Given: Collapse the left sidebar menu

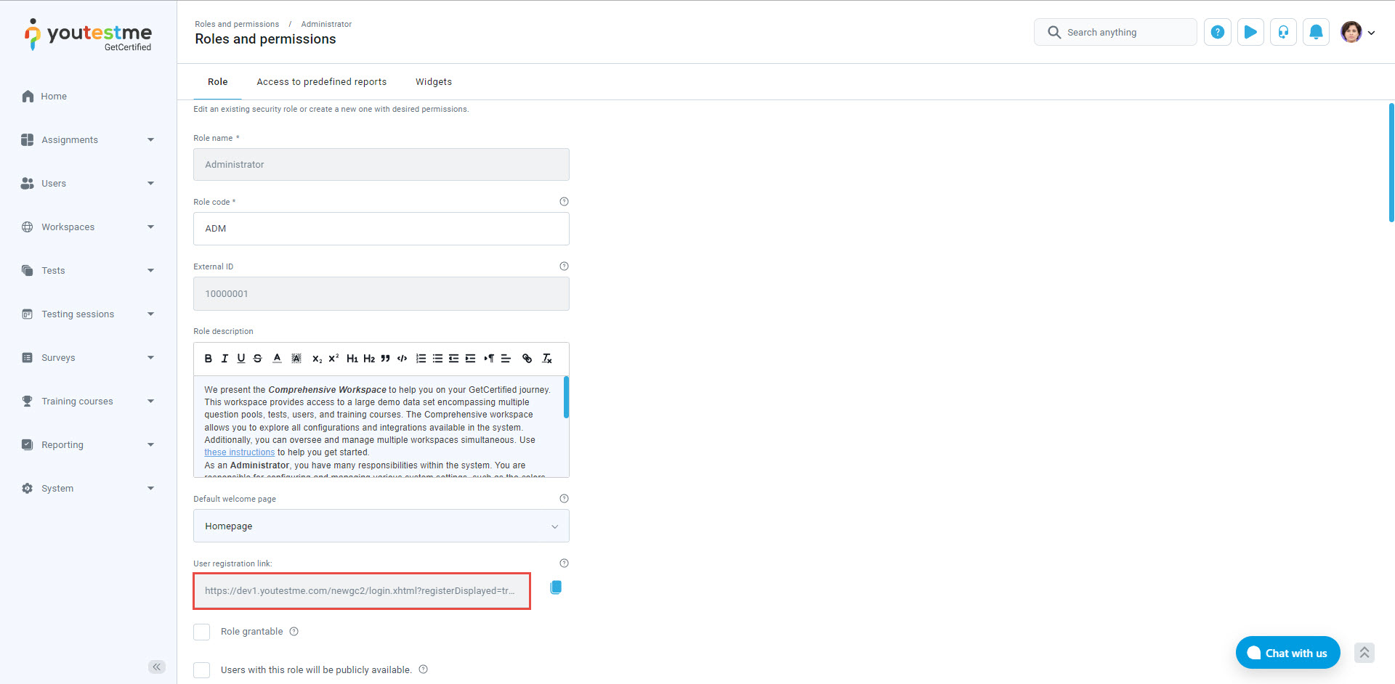Looking at the screenshot, I should click(x=156, y=667).
